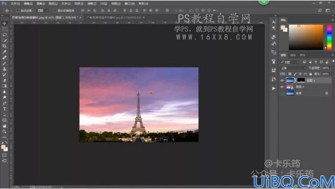This screenshot has height=189, width=335.
Task: Switch to the second document tab
Action: click(x=114, y=17)
